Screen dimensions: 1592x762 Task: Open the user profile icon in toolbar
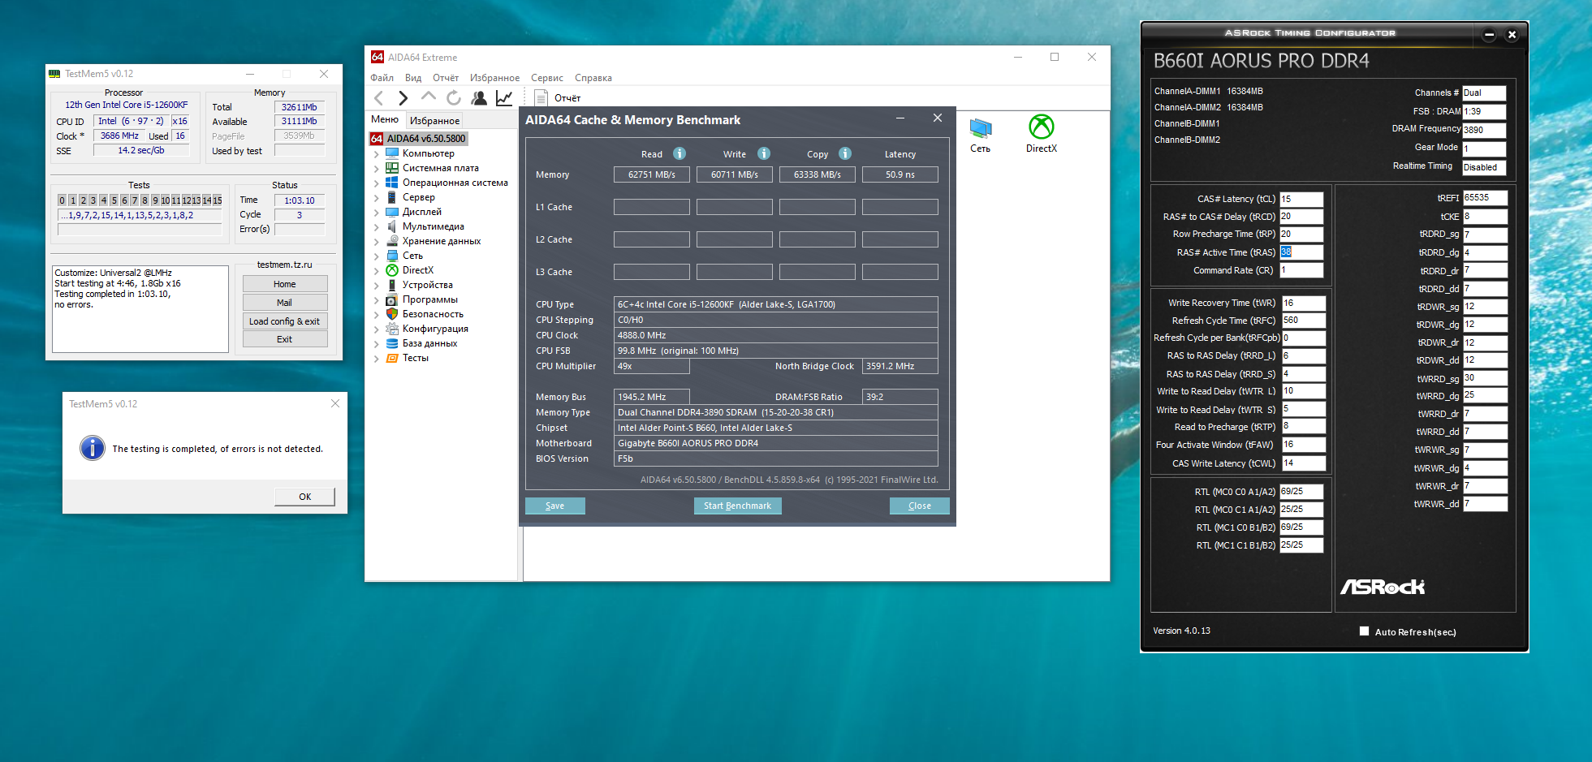[479, 98]
